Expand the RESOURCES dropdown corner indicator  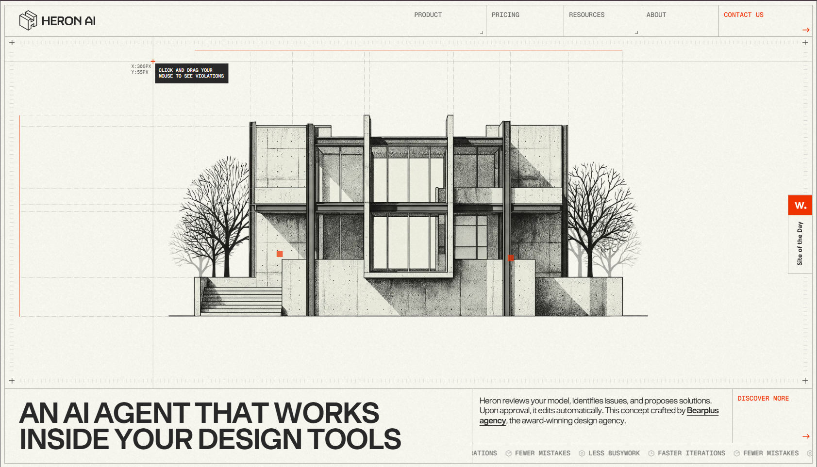636,32
